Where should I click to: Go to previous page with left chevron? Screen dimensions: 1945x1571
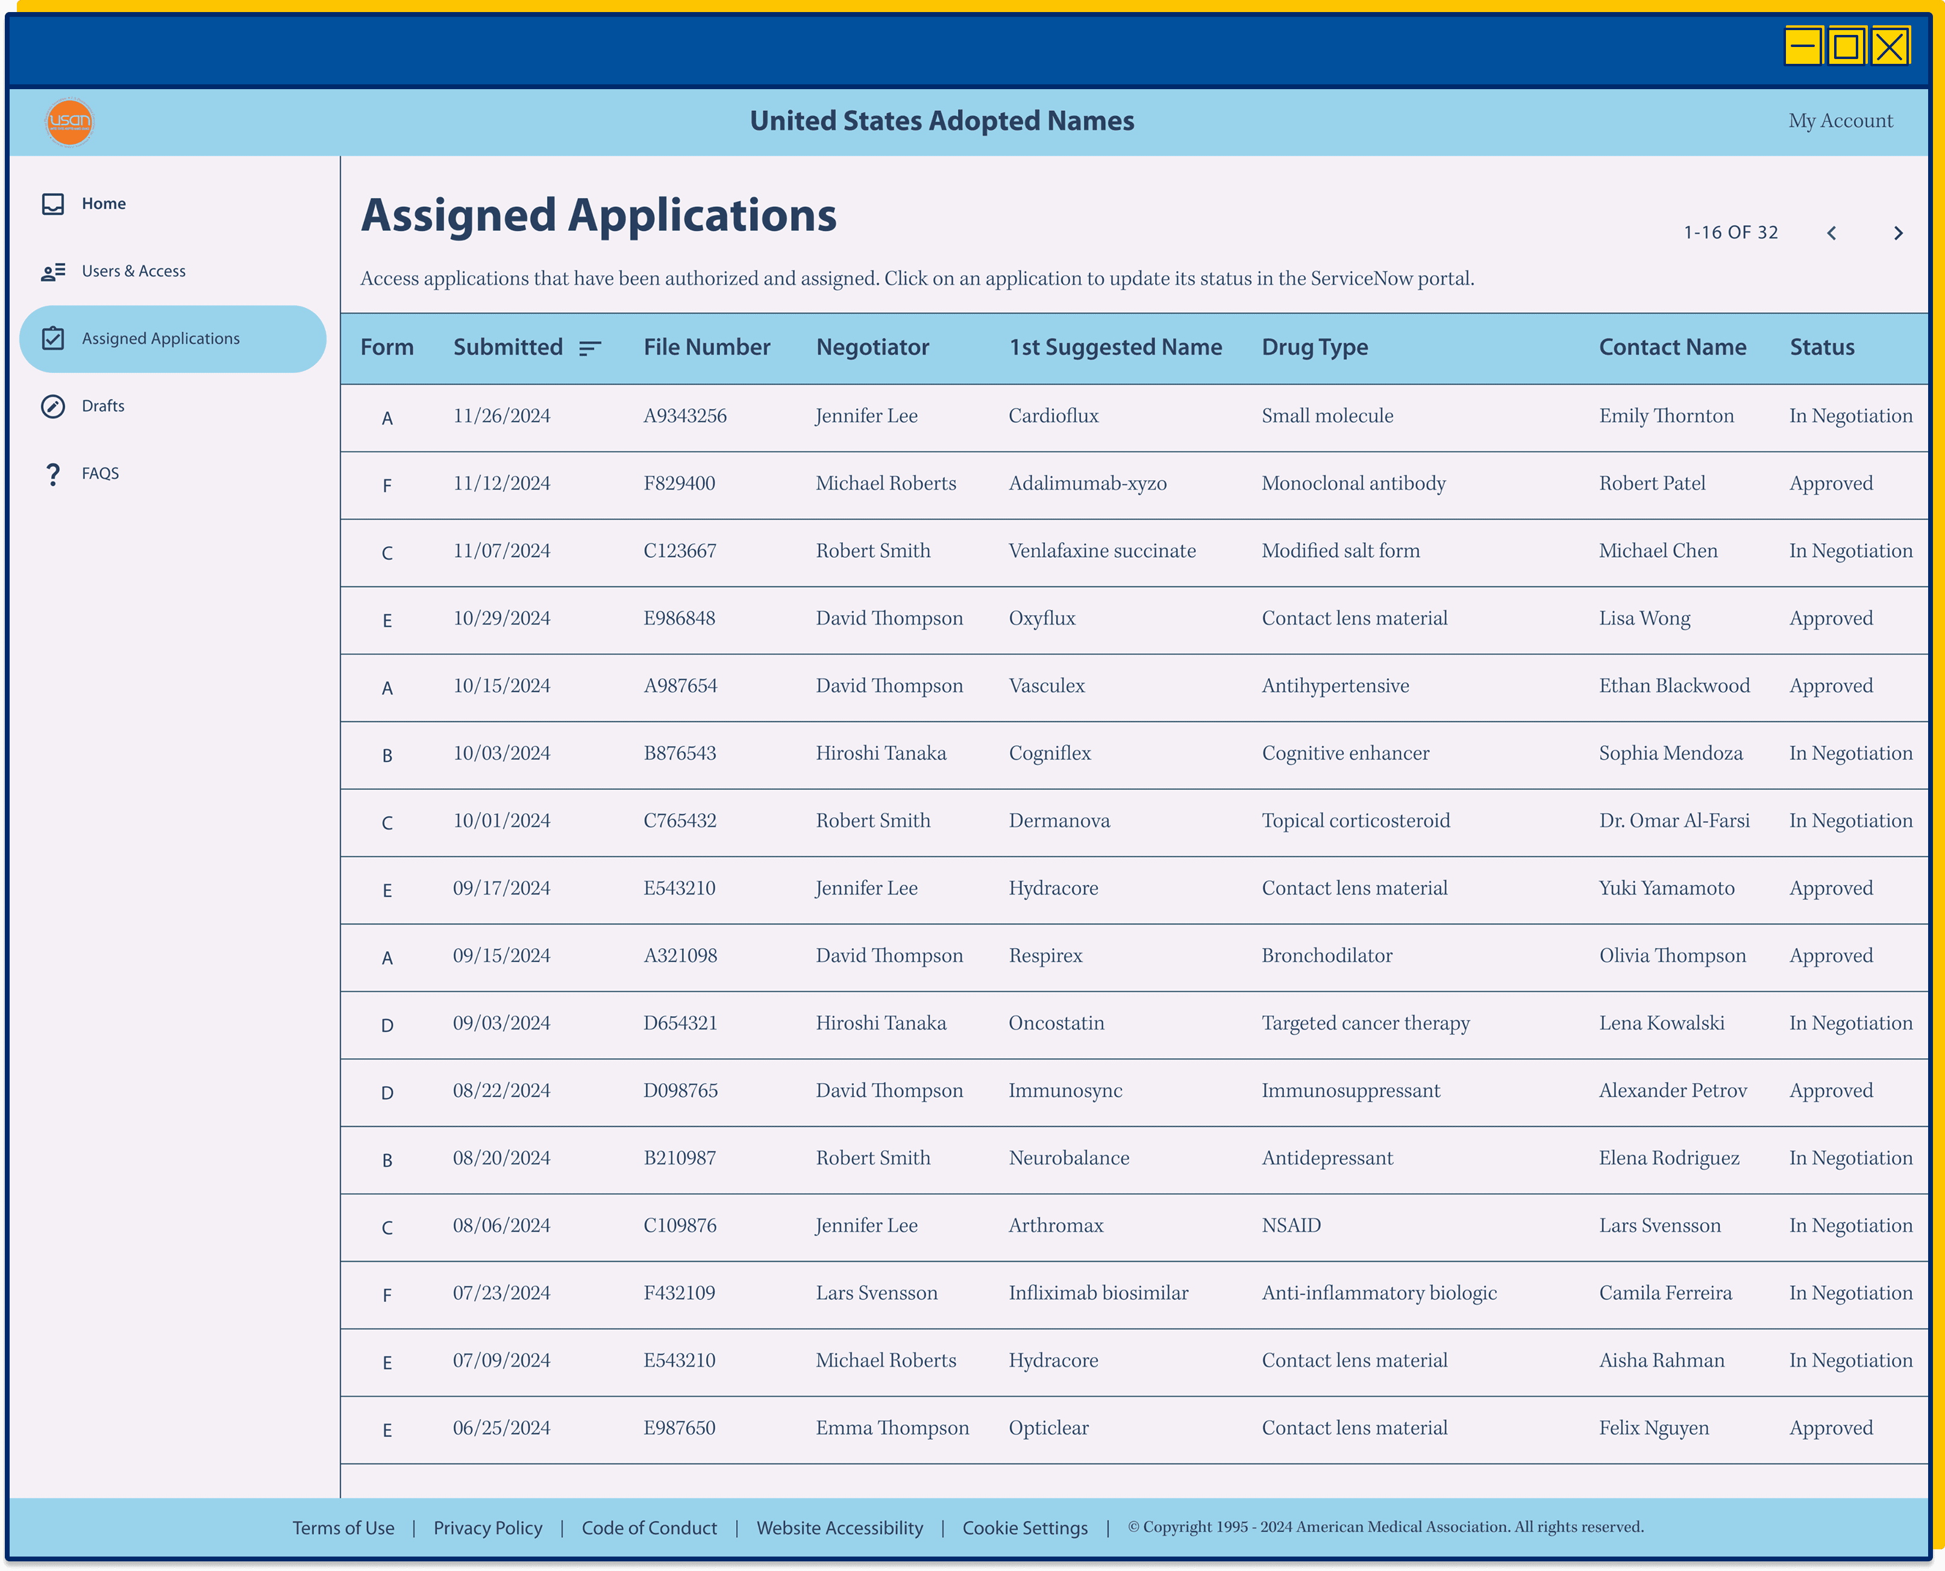pos(1832,233)
